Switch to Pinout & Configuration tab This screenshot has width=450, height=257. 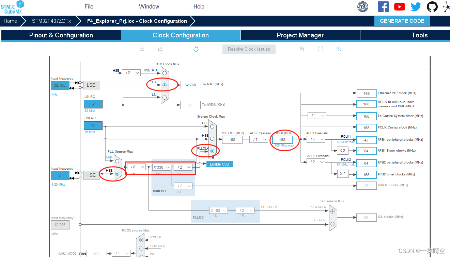click(x=61, y=35)
